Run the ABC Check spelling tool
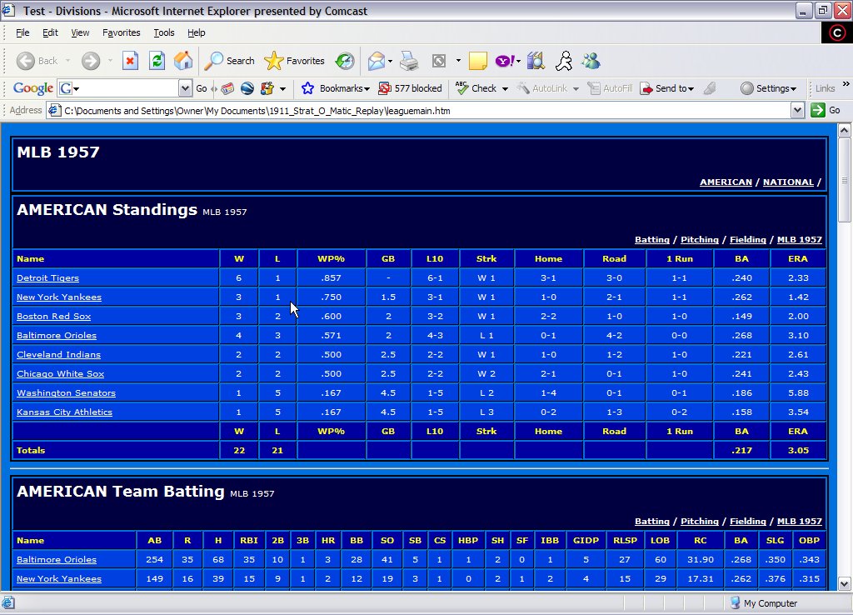The image size is (853, 615). 476,88
